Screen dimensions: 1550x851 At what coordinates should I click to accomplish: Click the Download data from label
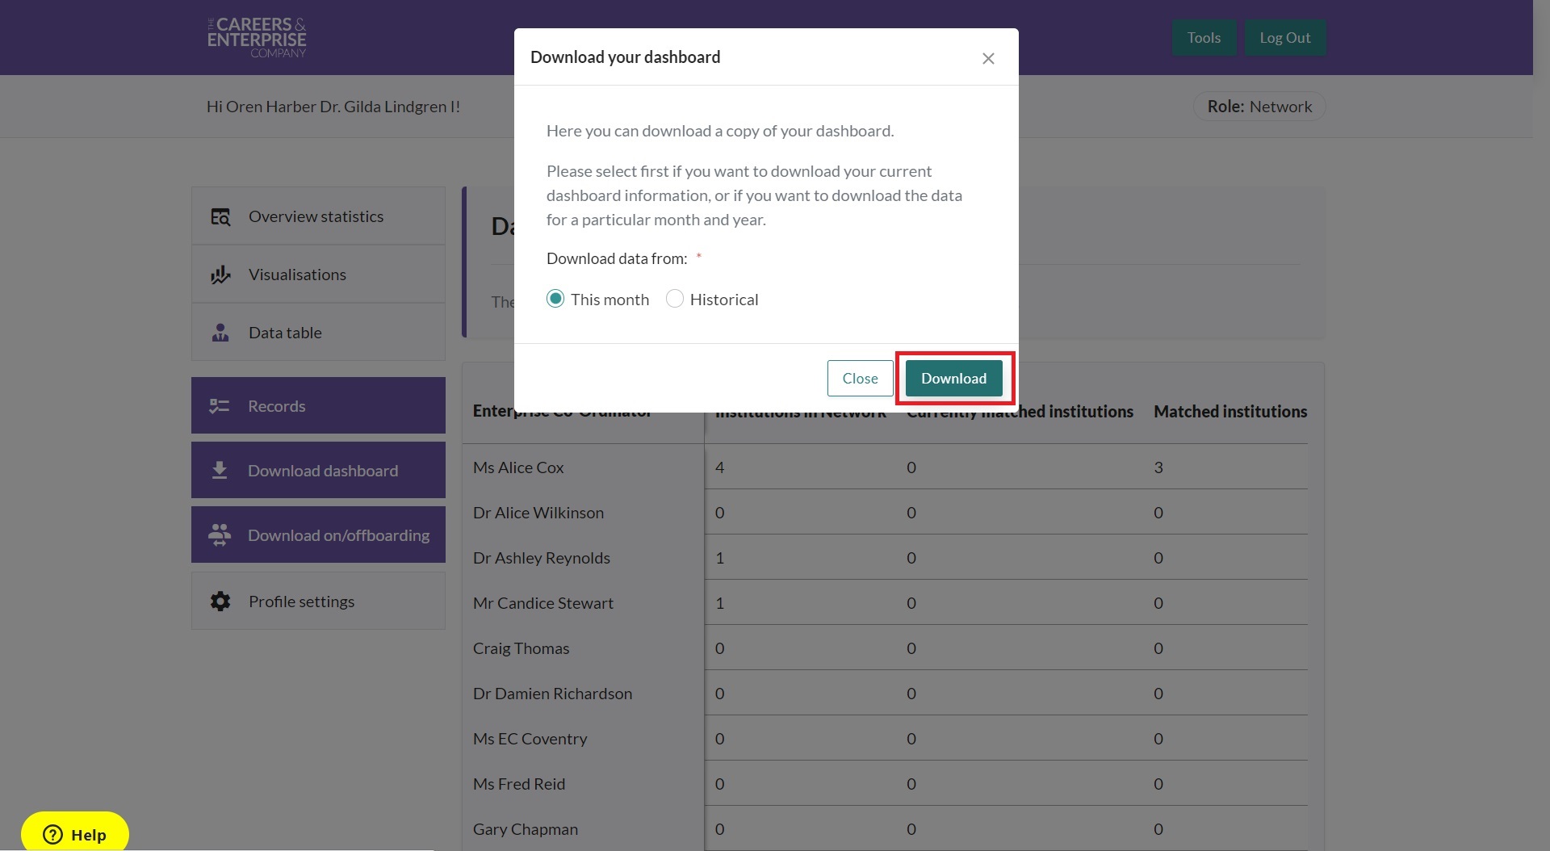(617, 258)
